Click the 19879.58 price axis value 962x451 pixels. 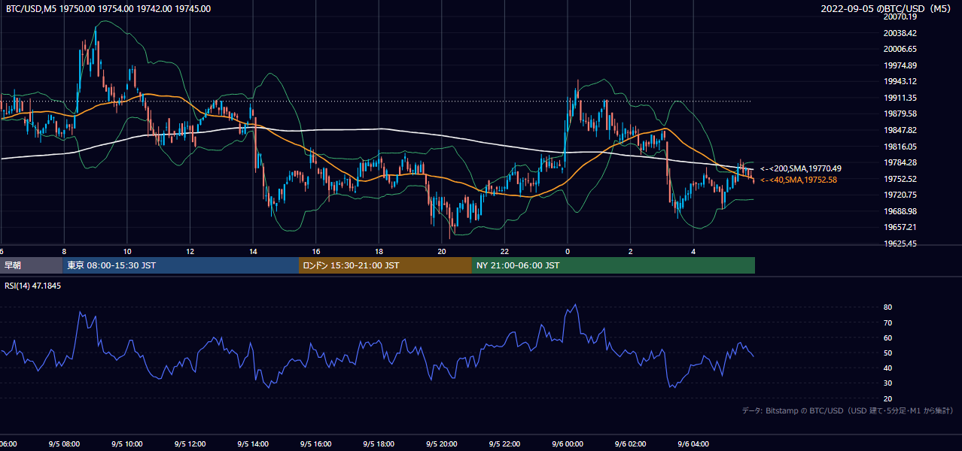[900, 114]
